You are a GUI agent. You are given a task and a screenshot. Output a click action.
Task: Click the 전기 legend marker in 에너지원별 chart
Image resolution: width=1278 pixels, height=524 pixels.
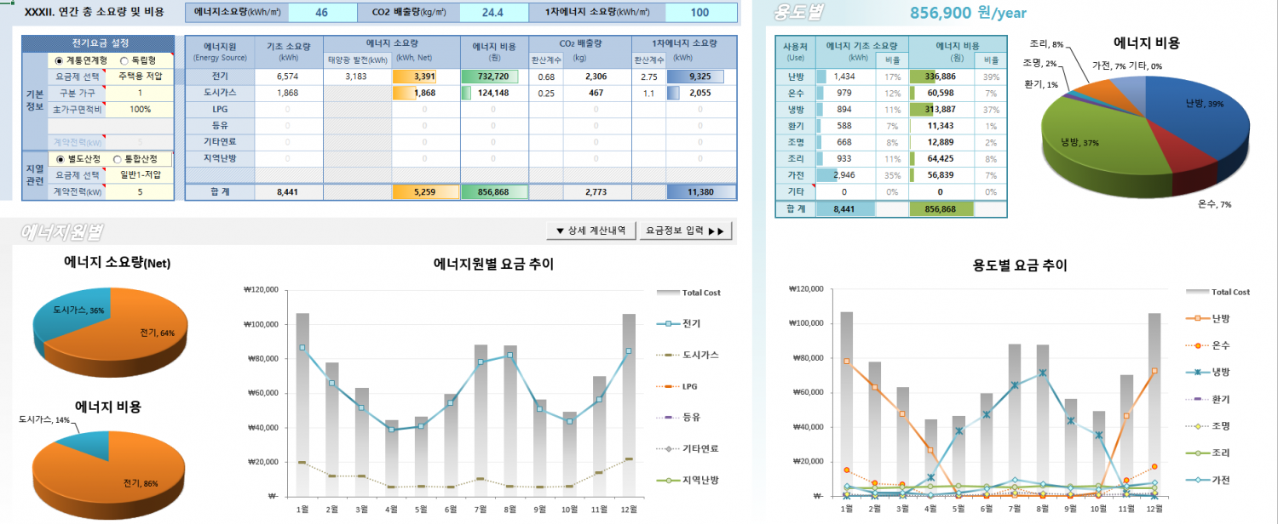pyautogui.click(x=668, y=324)
